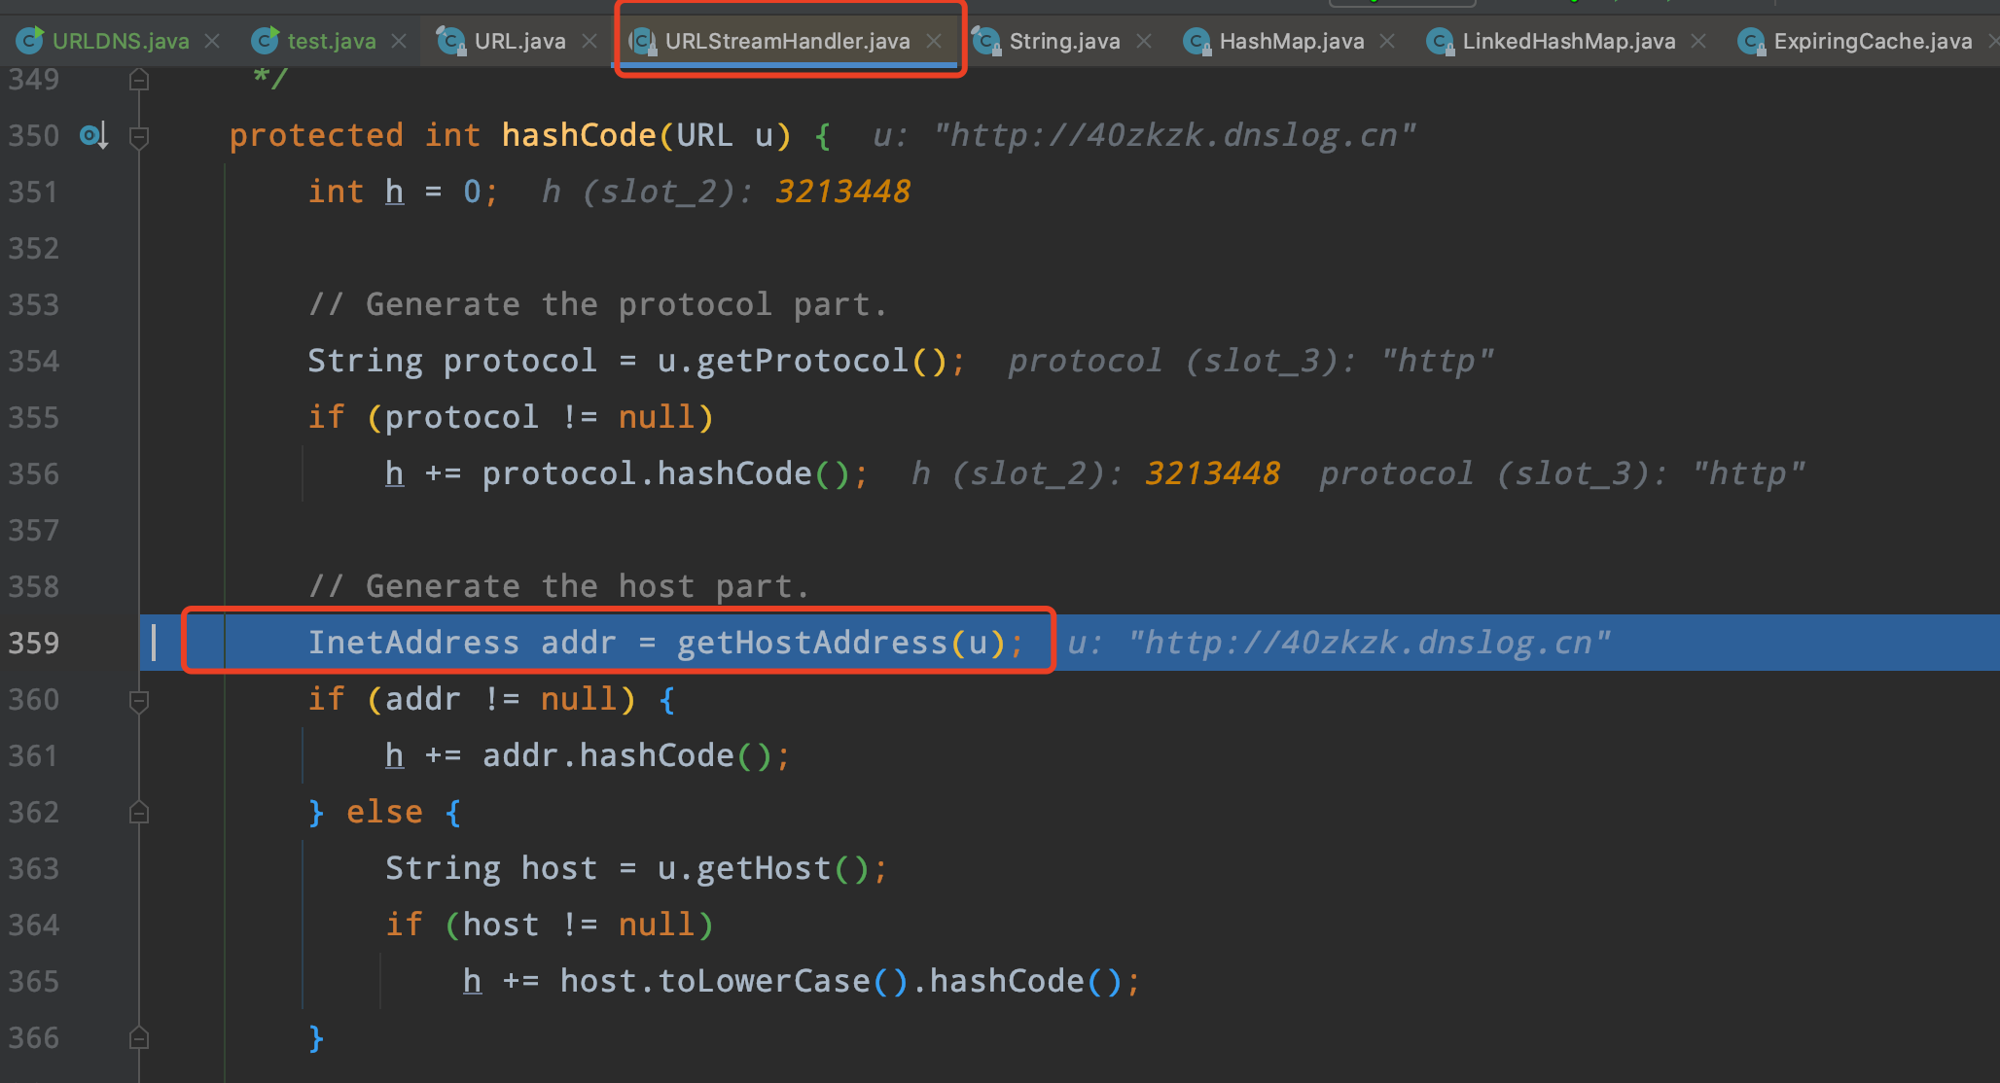Screen dimensions: 2000x1083
Task: Click the class icon on URLStreamHandler.java tab
Action: (x=641, y=41)
